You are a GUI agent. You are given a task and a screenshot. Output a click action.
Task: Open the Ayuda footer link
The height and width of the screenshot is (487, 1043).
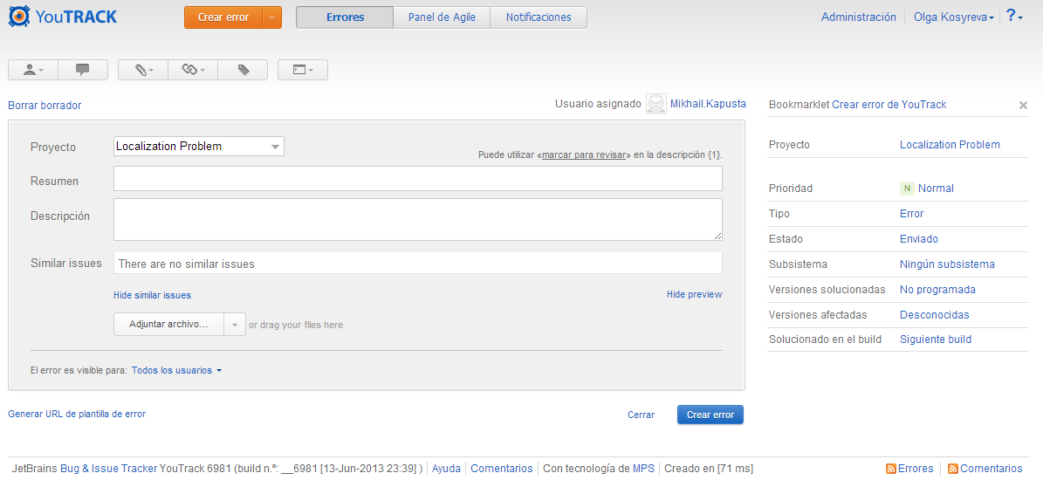[x=446, y=469]
